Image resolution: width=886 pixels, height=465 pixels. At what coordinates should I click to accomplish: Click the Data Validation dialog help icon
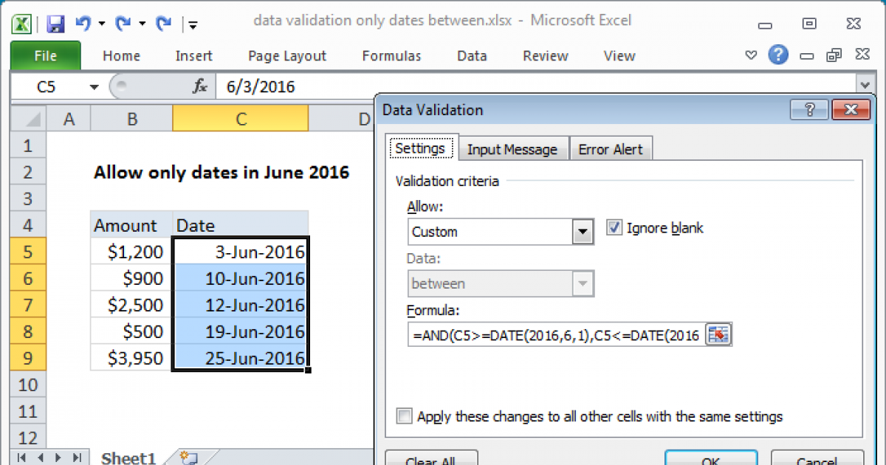point(809,109)
